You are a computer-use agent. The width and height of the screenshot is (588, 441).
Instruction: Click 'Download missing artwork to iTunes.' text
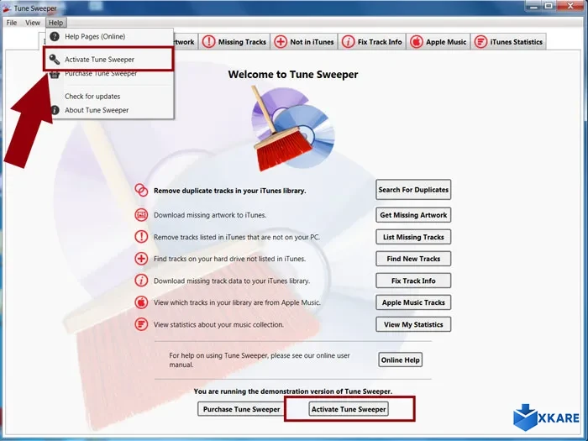tap(210, 215)
